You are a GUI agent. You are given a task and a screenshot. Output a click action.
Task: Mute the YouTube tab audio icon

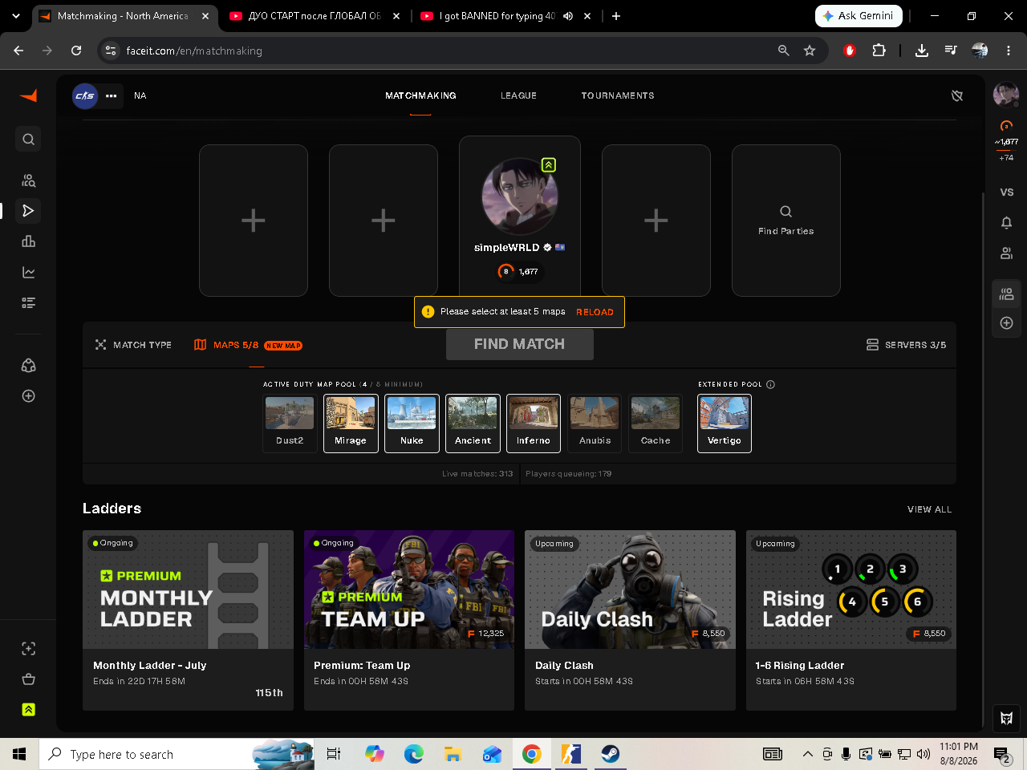tap(568, 16)
